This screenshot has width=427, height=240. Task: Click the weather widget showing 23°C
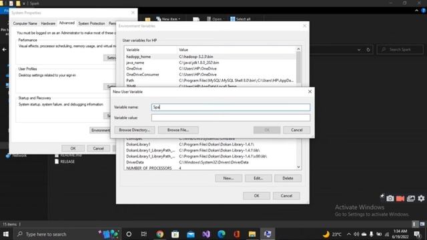tap(332, 234)
